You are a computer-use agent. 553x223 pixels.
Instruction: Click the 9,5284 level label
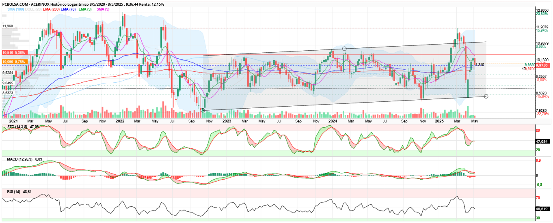(8, 73)
